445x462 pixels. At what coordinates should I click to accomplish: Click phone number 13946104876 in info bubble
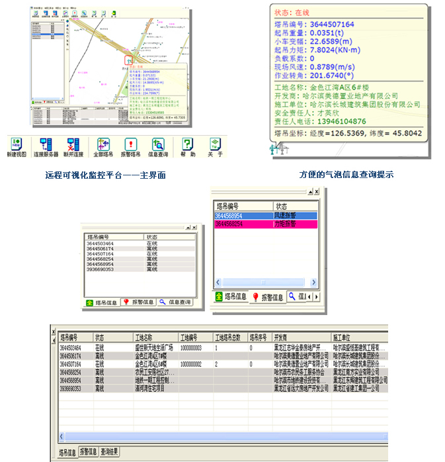[x=341, y=121]
